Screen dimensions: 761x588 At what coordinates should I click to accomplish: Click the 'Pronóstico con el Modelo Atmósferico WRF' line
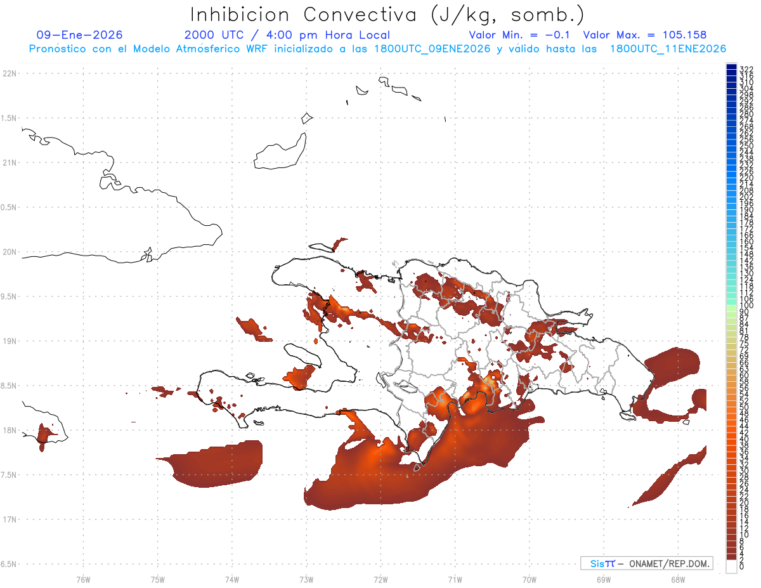tap(377, 48)
